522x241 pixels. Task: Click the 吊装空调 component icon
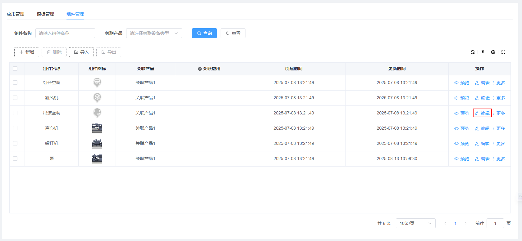tap(97, 113)
